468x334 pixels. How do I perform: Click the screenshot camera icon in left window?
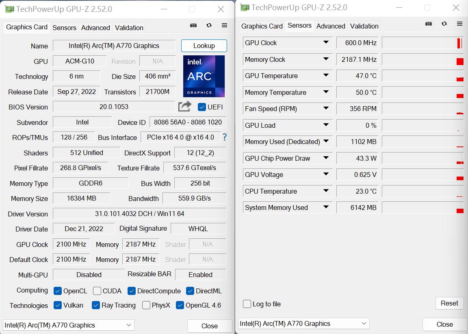(x=193, y=26)
